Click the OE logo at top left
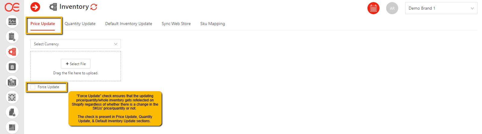This screenshot has width=482, height=134. [x=12, y=7]
